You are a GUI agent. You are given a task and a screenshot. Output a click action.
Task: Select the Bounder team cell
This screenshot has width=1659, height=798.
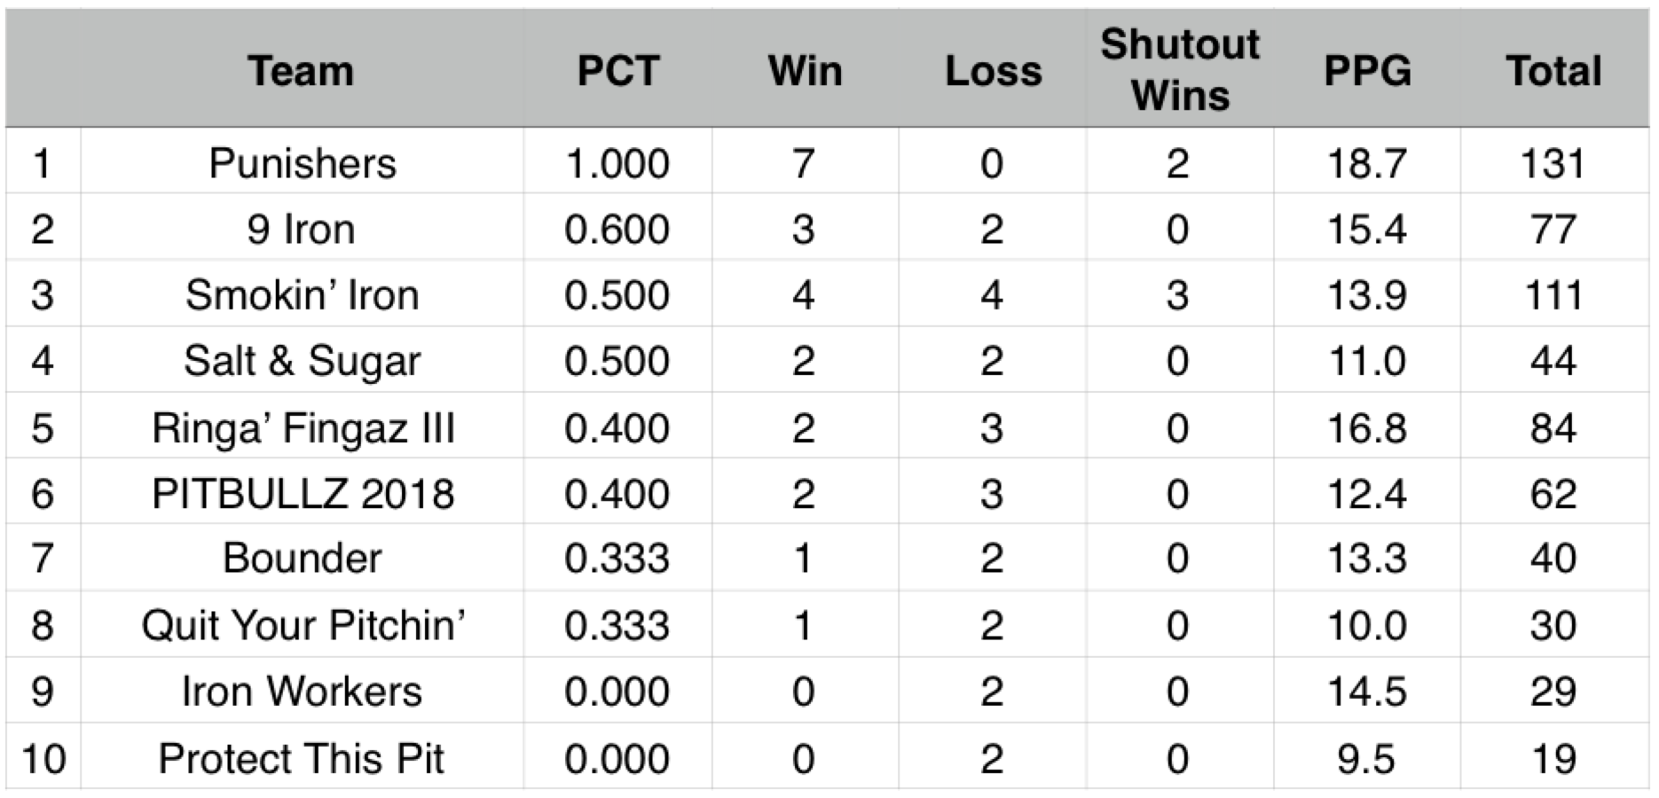[302, 559]
